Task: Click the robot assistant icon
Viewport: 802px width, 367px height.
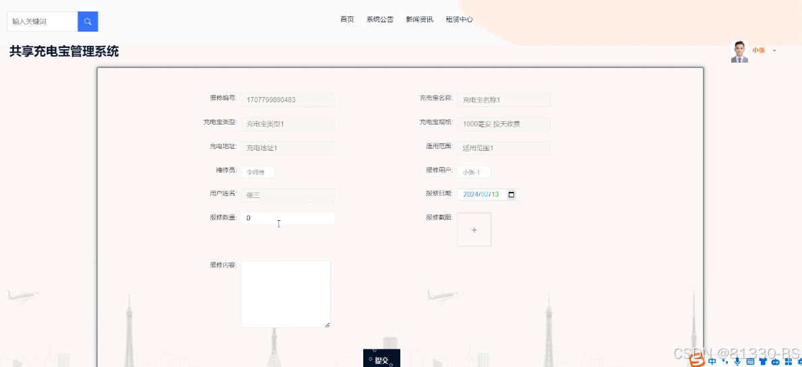Action: (776, 362)
